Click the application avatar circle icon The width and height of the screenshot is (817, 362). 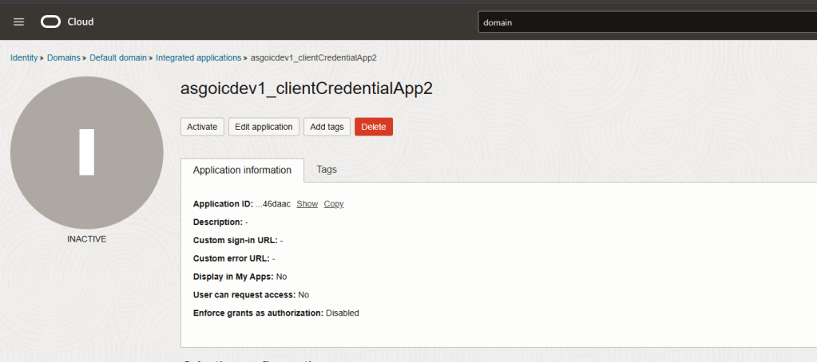87,152
